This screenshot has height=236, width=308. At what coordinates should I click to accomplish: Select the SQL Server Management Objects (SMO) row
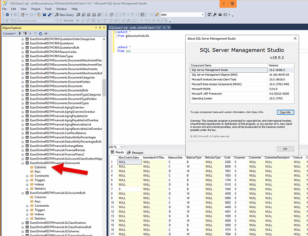(242, 75)
